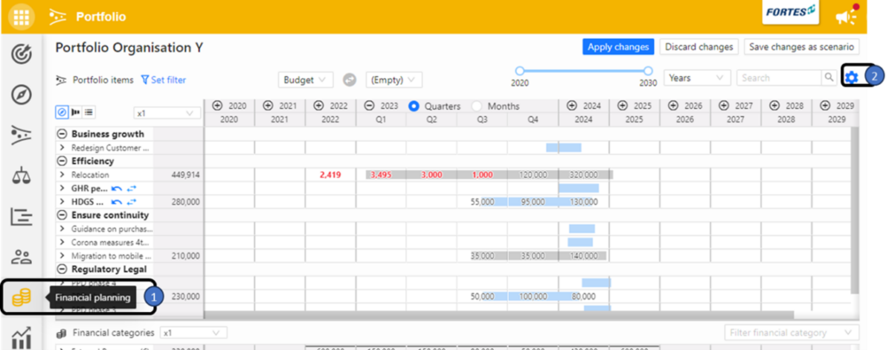
Task: Expand year 2025 column
Action: [623, 105]
